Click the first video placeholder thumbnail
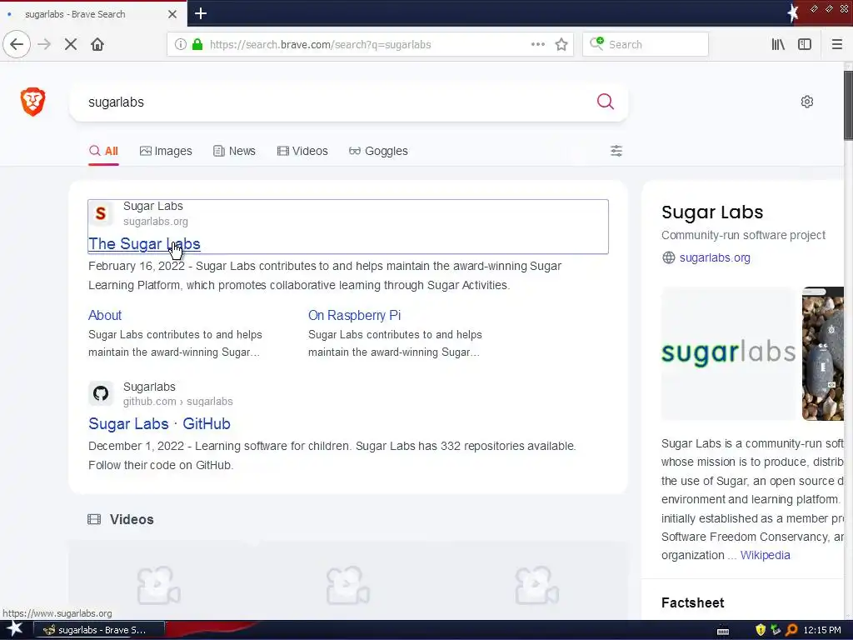The image size is (853, 640). 159,585
